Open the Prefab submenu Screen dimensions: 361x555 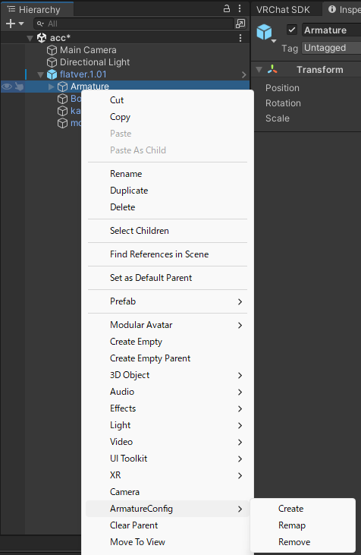point(168,301)
